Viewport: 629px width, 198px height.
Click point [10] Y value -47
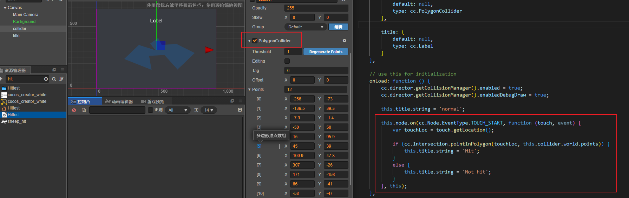336,193
